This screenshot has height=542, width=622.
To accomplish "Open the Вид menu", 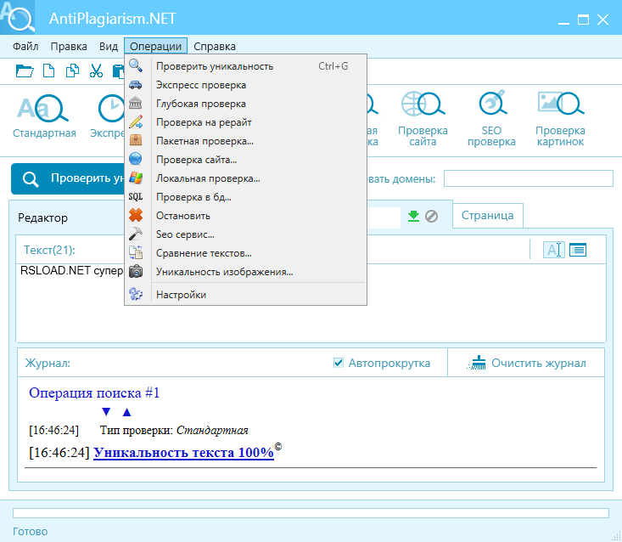I will click(x=109, y=47).
